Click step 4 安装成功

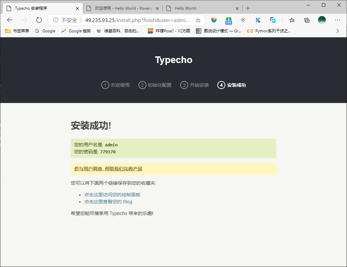[232, 85]
